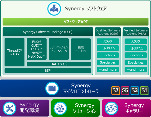The width and height of the screenshot is (151, 117).
Task: Click the green ソフトウェアAPI bar
Action: 75,22
